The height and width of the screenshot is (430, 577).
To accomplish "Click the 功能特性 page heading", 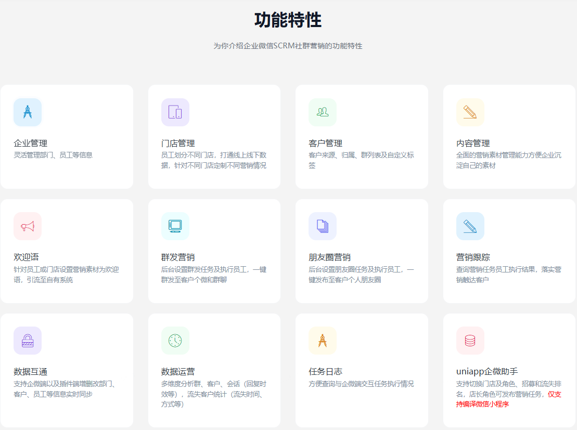I will pos(288,20).
